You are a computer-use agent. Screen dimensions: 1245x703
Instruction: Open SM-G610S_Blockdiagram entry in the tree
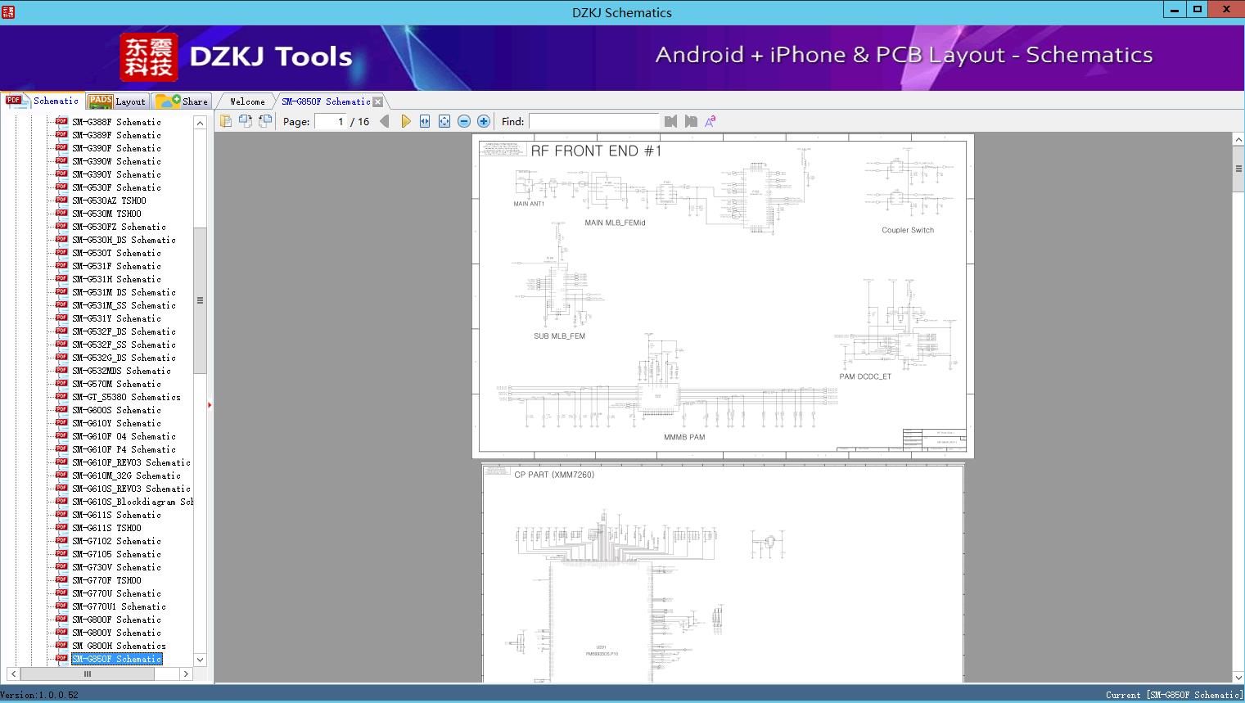click(133, 502)
